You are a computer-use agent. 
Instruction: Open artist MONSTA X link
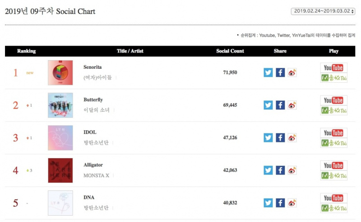pos(96,175)
